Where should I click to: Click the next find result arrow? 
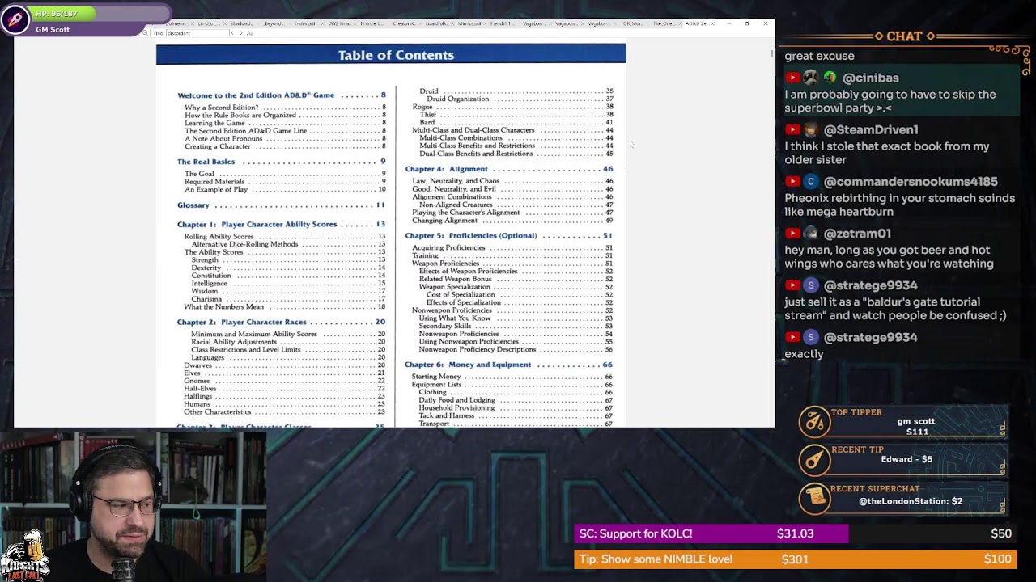click(240, 33)
